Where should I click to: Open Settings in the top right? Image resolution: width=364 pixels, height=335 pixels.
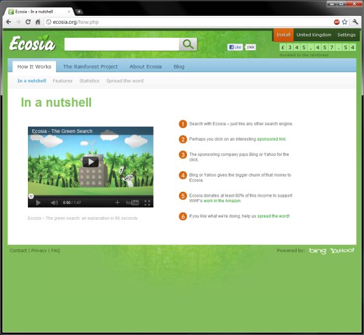pos(346,35)
